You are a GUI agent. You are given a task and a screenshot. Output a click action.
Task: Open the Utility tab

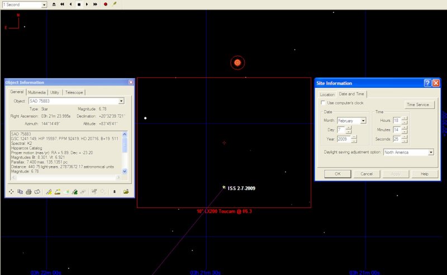click(x=55, y=92)
